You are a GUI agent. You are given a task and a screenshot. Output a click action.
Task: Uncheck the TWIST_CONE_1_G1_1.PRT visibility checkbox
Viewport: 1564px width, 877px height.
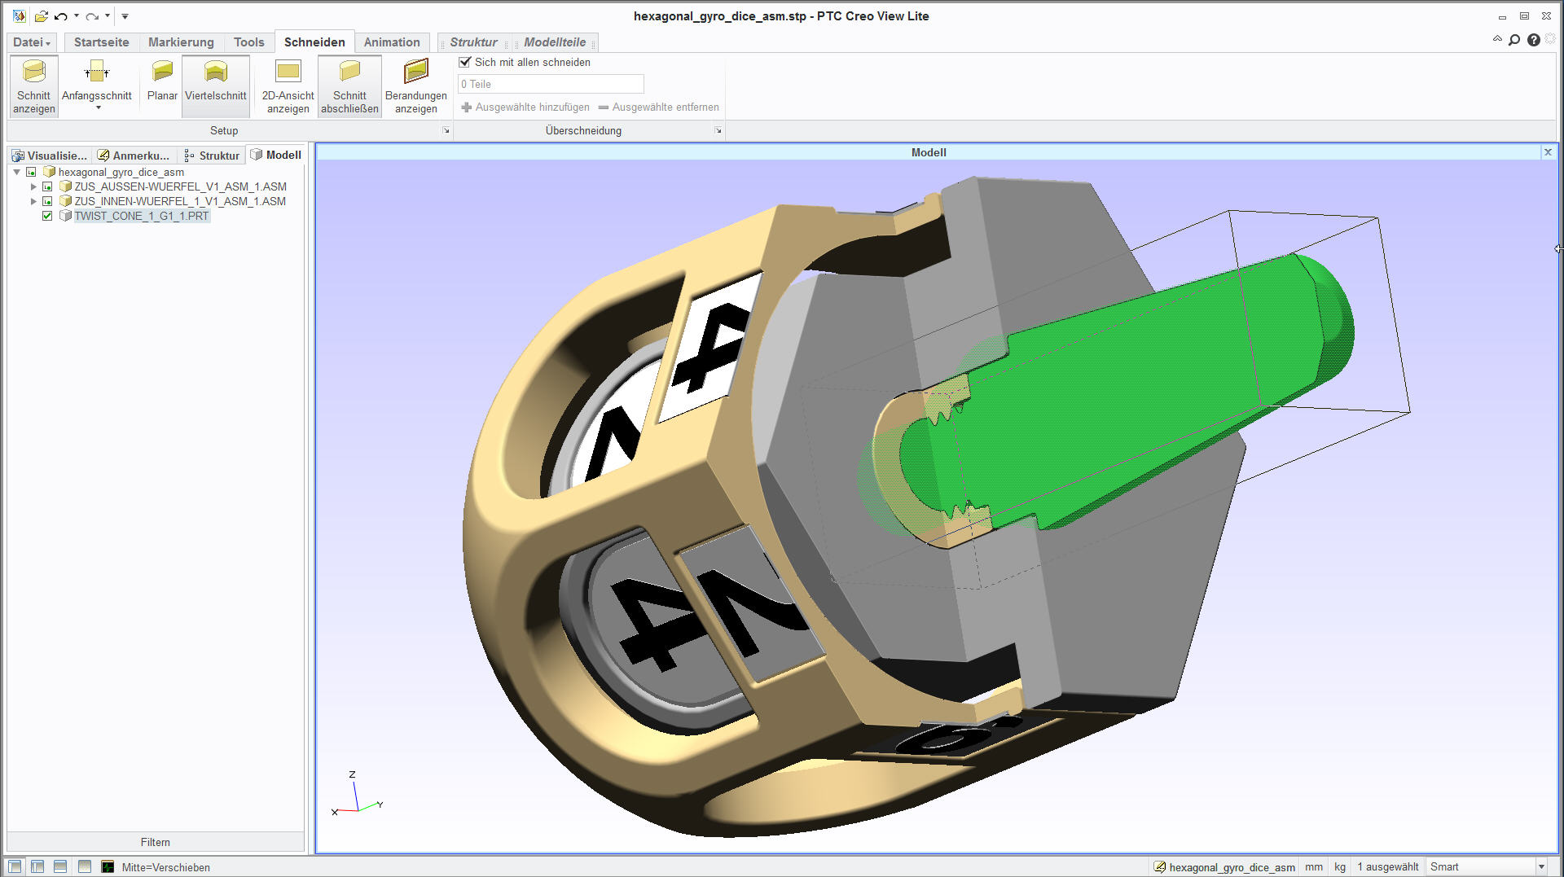pyautogui.click(x=47, y=216)
